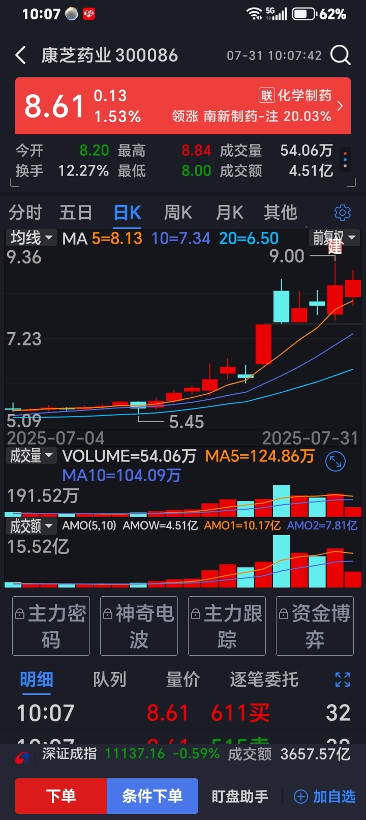Open chart settings gear icon
Image resolution: width=366 pixels, height=820 pixels.
click(342, 213)
